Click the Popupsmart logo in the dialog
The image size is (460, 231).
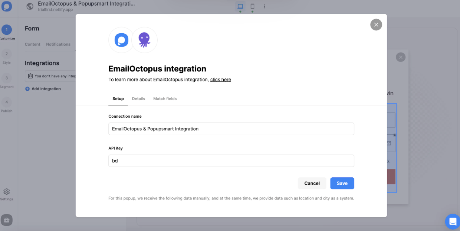click(x=121, y=40)
